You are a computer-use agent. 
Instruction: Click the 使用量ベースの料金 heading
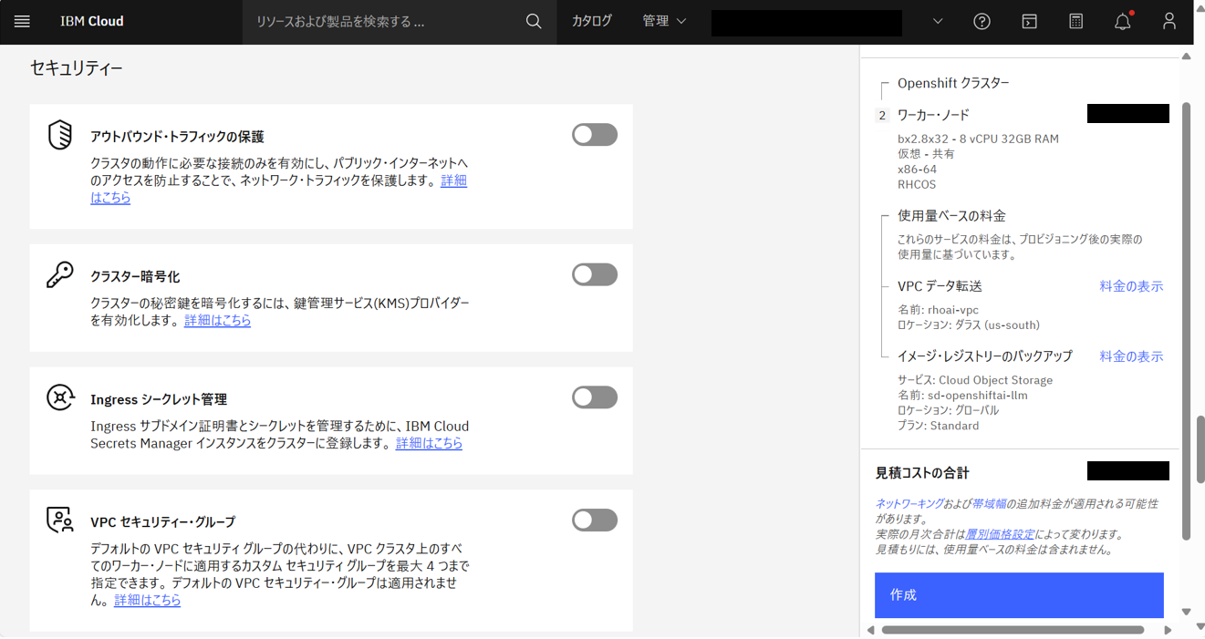coord(951,216)
